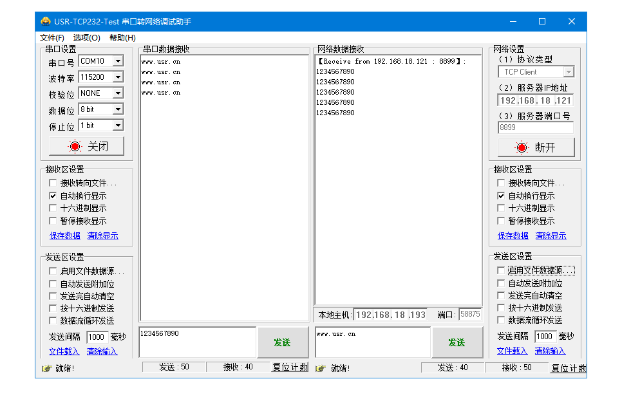Open the 文件(F) menu
Screen dimensions: 631x399
[52, 38]
